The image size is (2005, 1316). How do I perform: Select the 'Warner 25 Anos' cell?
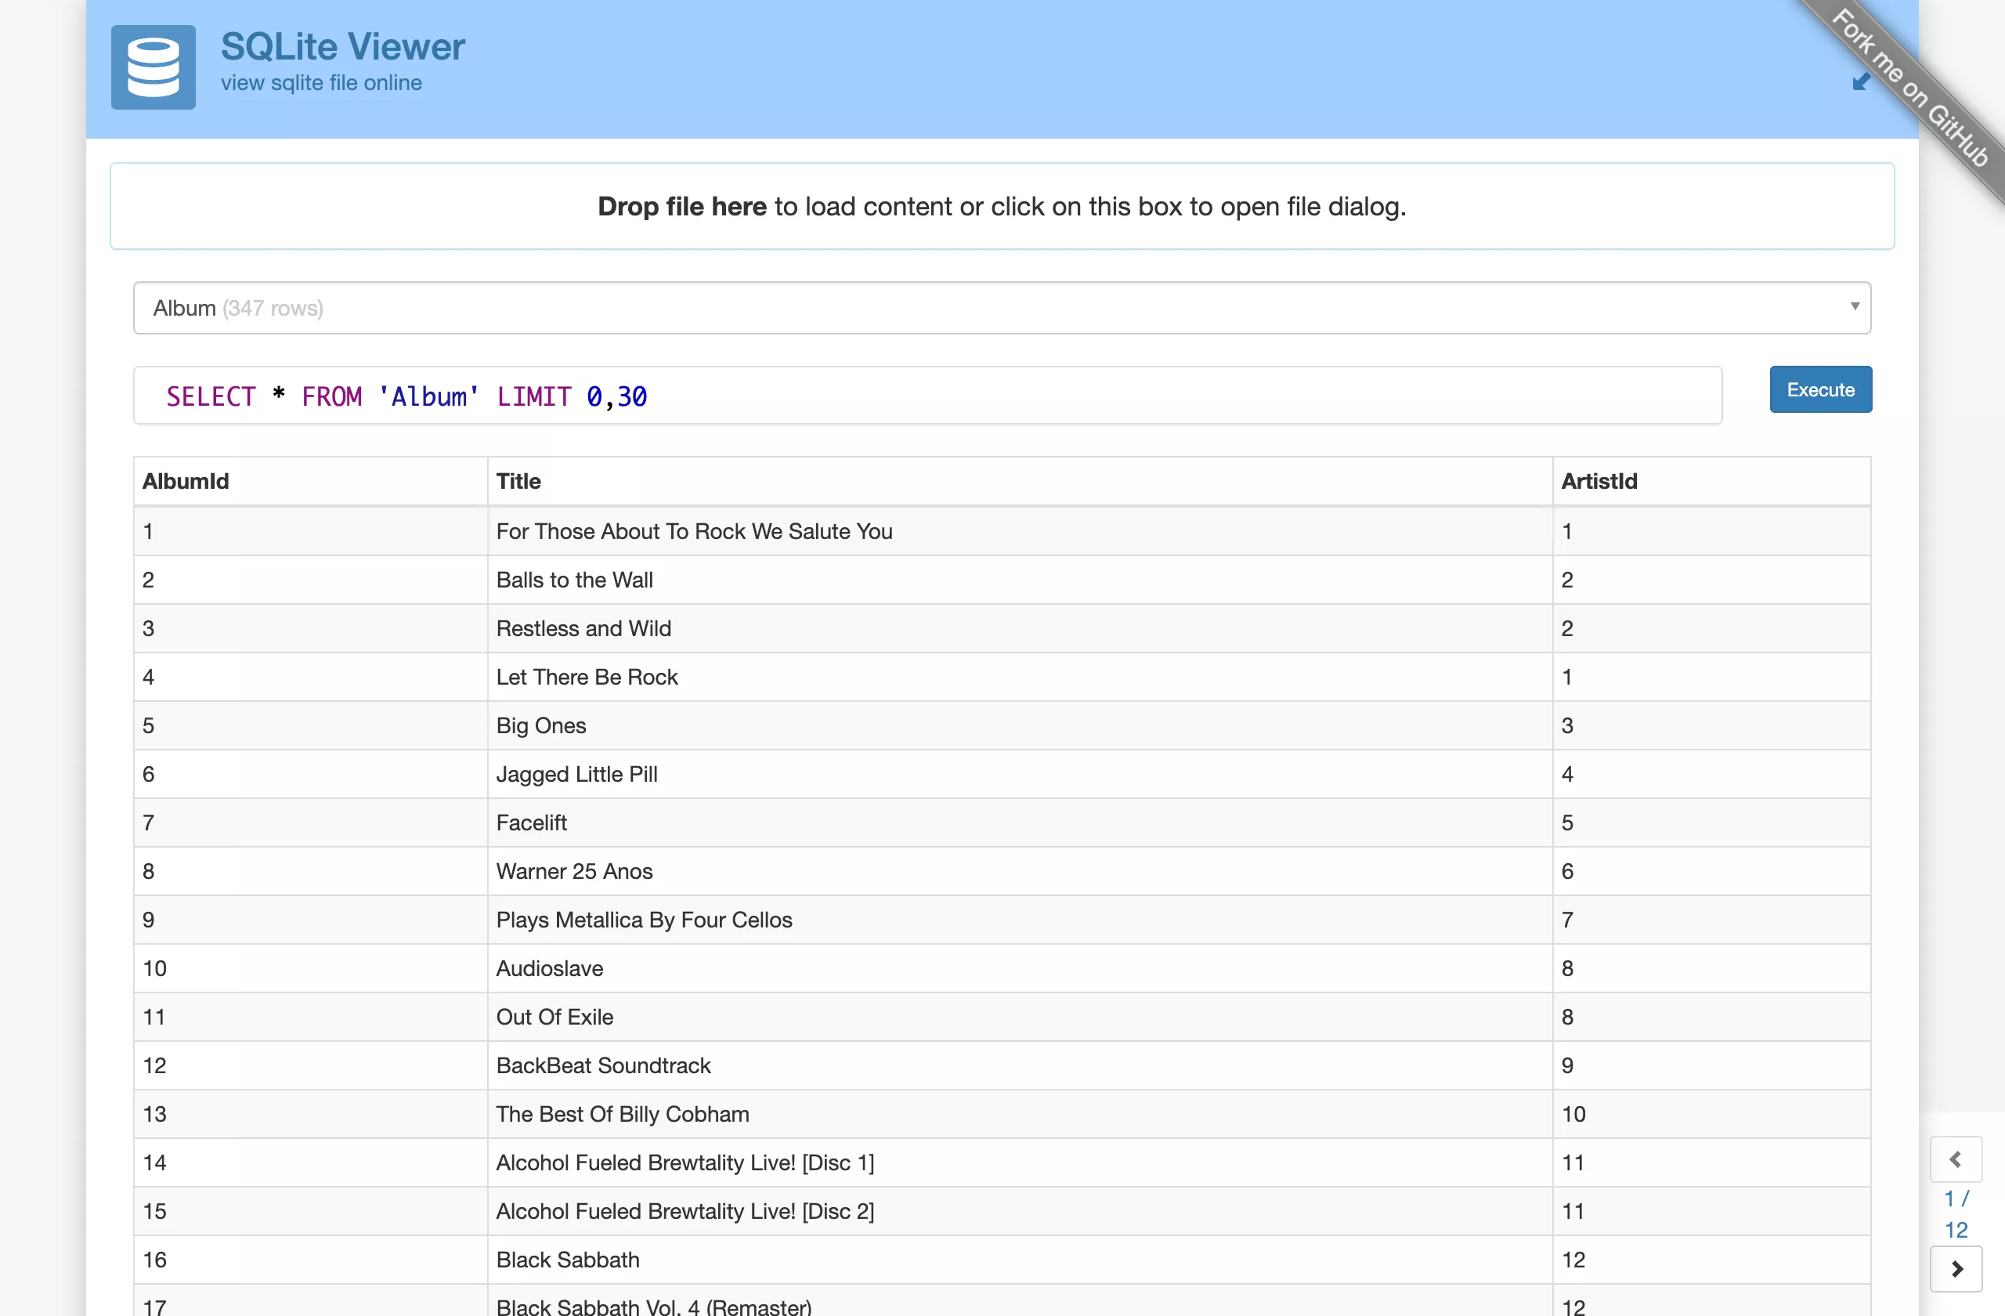click(x=1020, y=871)
